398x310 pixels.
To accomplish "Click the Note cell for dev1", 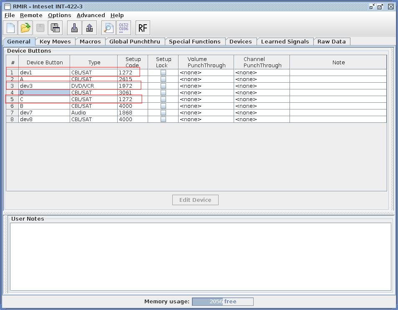I will pos(338,72).
